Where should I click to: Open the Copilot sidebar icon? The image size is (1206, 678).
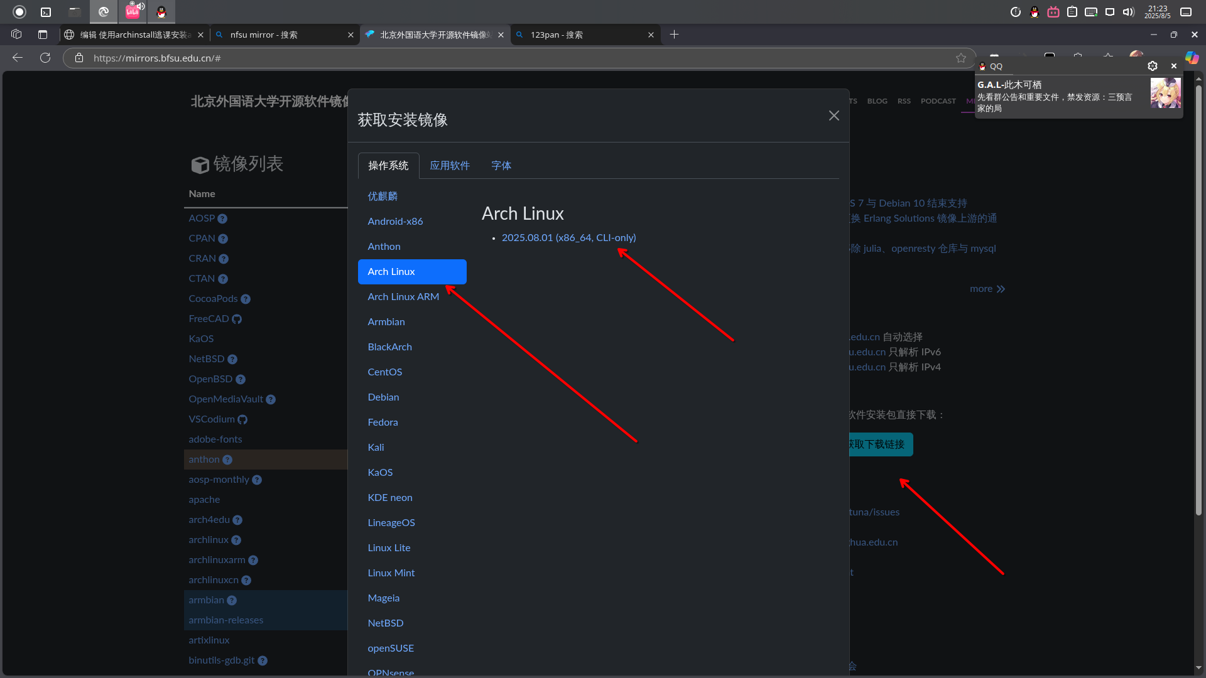(x=1192, y=58)
